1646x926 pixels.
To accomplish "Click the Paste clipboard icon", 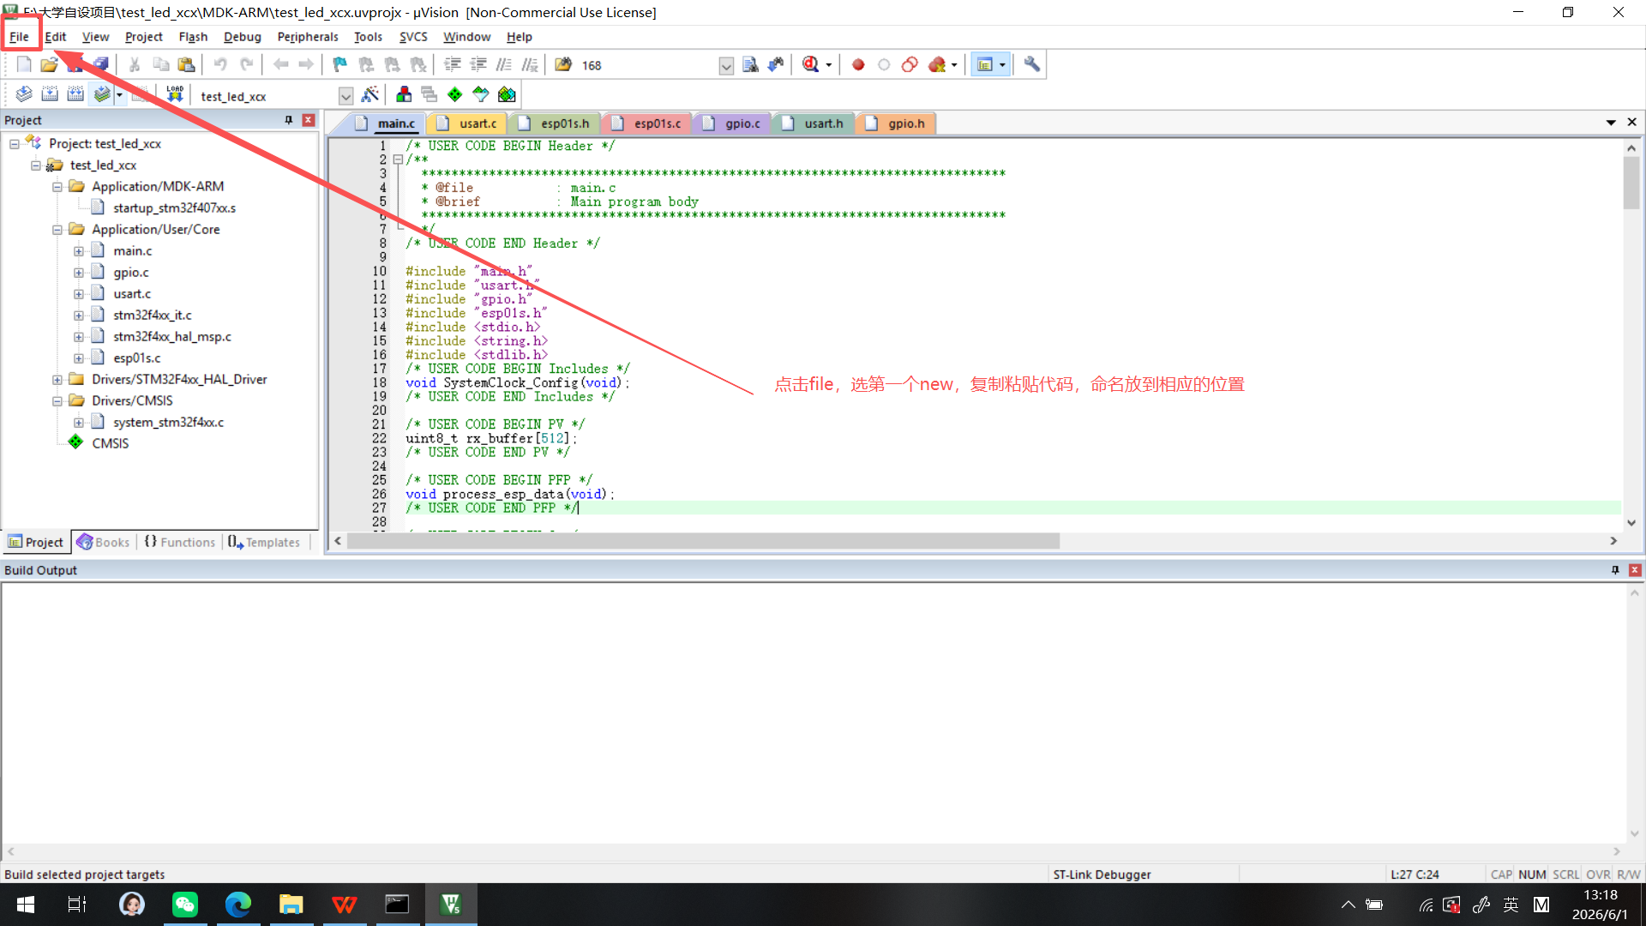I will tap(186, 64).
